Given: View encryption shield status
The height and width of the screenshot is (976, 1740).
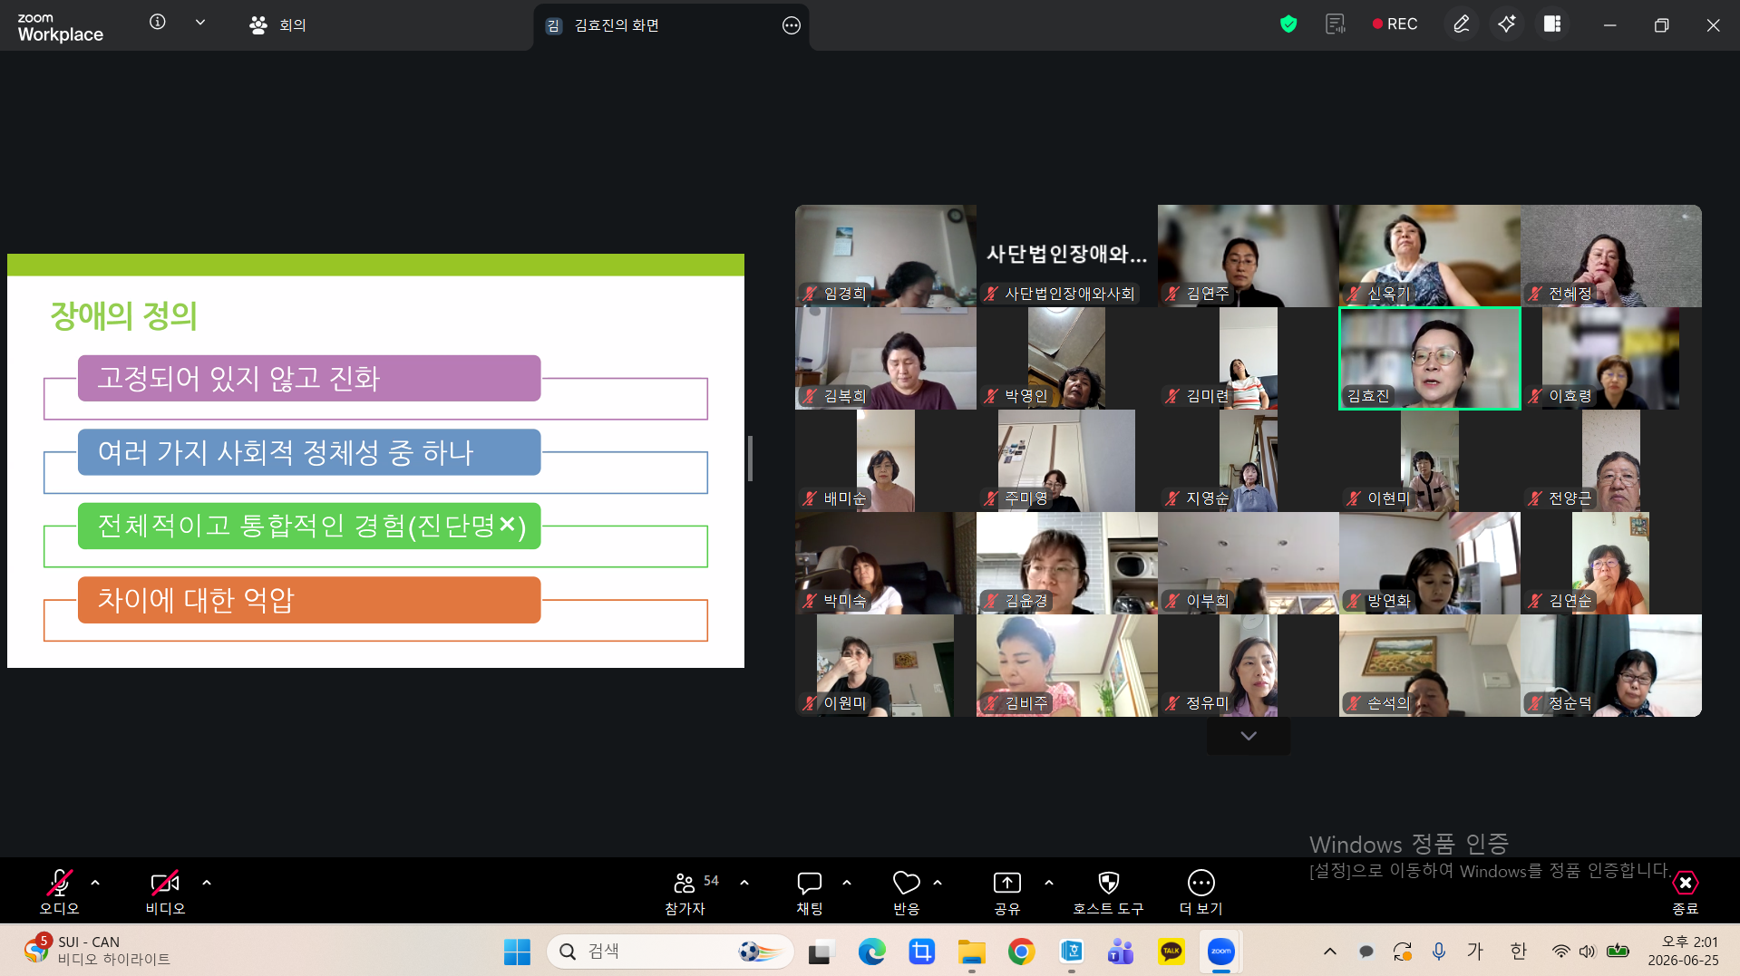Looking at the screenshot, I should (1288, 24).
